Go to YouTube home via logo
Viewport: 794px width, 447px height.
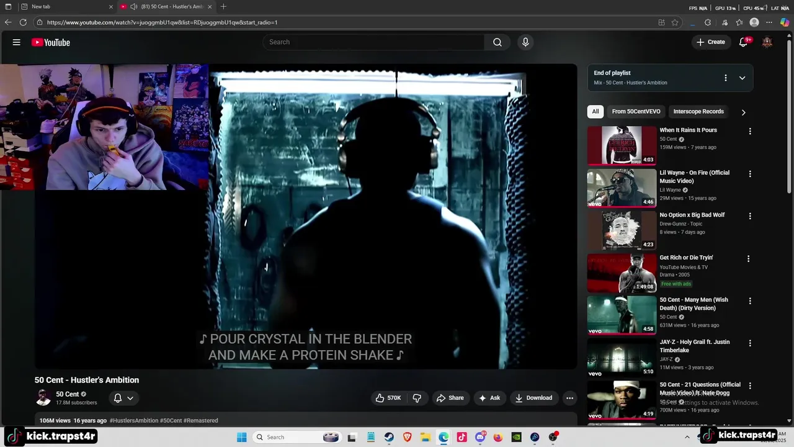click(x=51, y=42)
